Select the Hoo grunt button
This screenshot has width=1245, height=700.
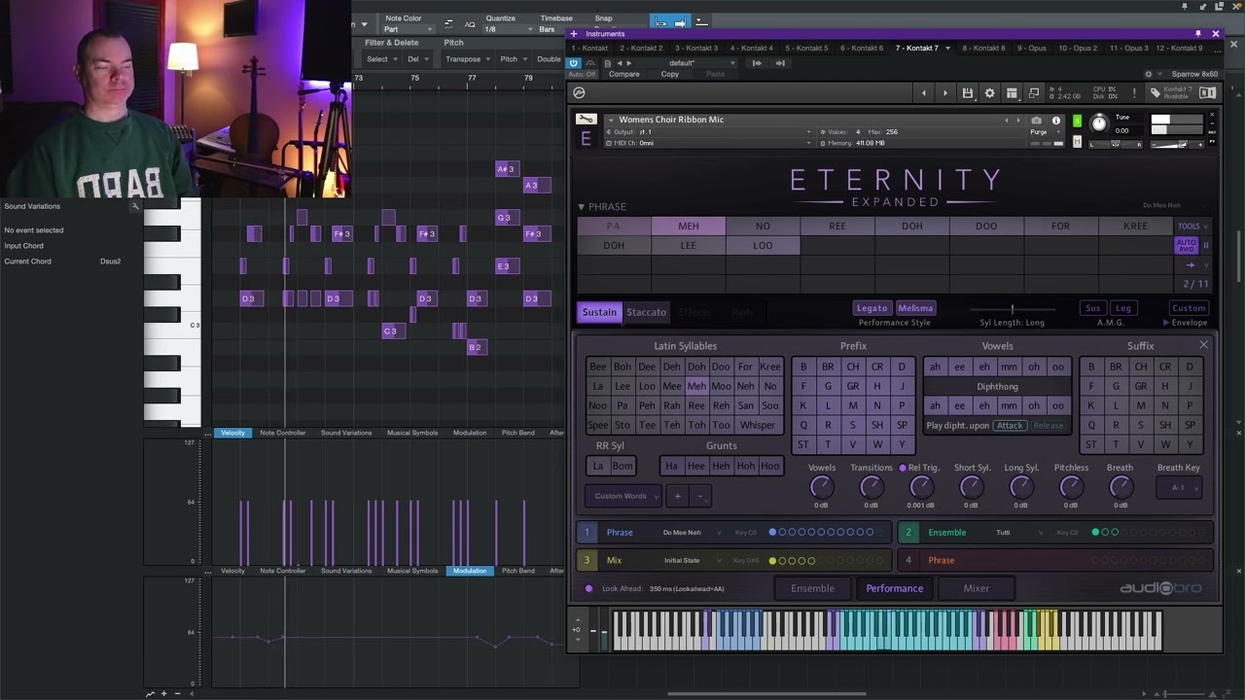[769, 466]
